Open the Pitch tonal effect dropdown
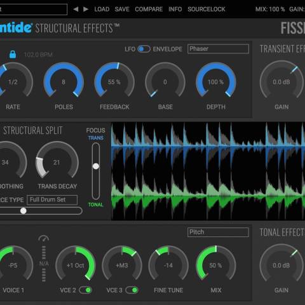The width and height of the screenshot is (305, 305). click(218, 232)
